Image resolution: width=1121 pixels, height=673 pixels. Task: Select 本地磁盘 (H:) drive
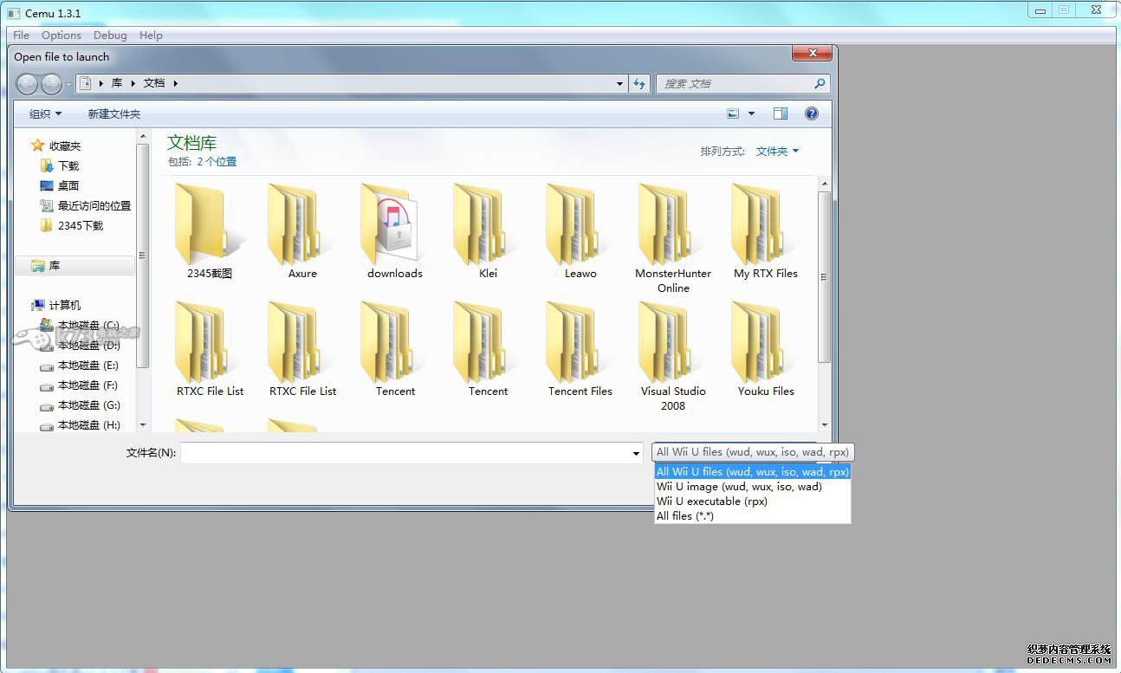pyautogui.click(x=80, y=425)
